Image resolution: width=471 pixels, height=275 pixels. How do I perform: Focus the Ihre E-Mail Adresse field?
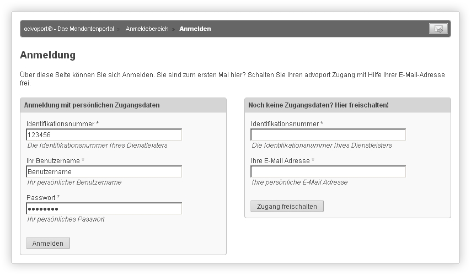pyautogui.click(x=328, y=172)
